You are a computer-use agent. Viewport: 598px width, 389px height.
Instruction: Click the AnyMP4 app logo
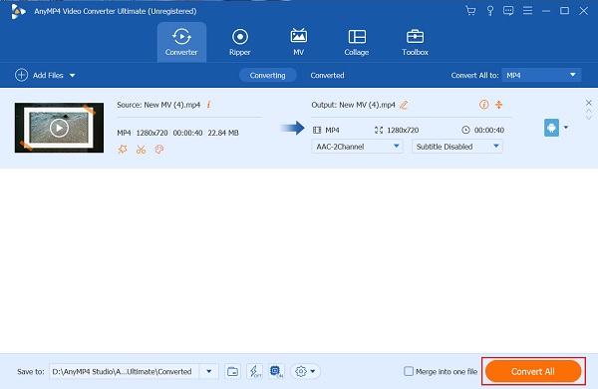pyautogui.click(x=18, y=11)
